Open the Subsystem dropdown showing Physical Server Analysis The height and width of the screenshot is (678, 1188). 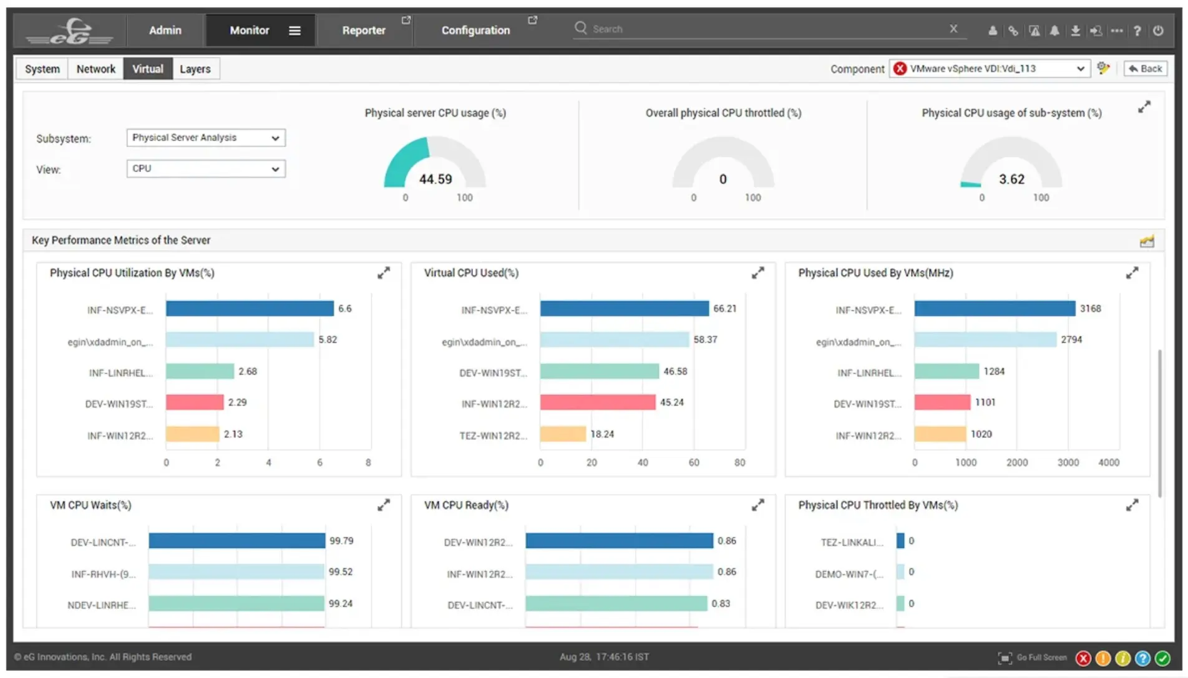click(206, 138)
